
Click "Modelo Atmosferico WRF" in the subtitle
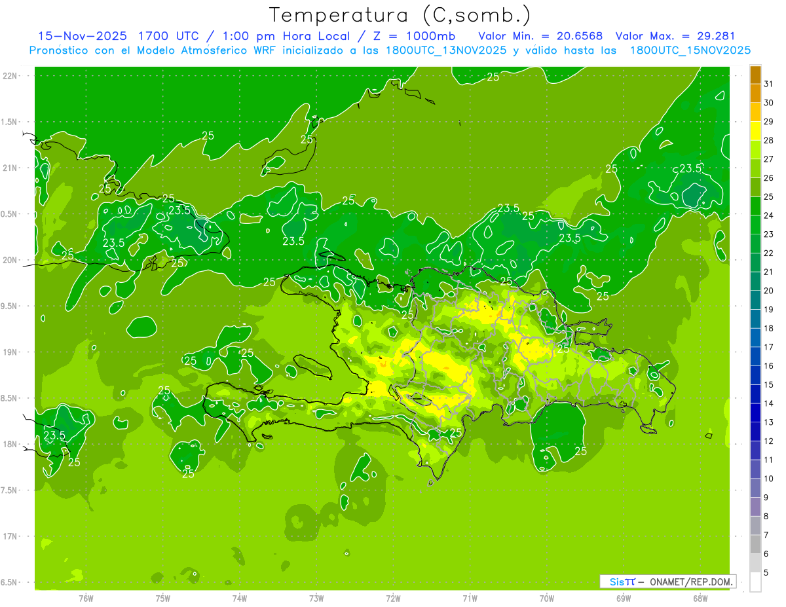coord(213,50)
